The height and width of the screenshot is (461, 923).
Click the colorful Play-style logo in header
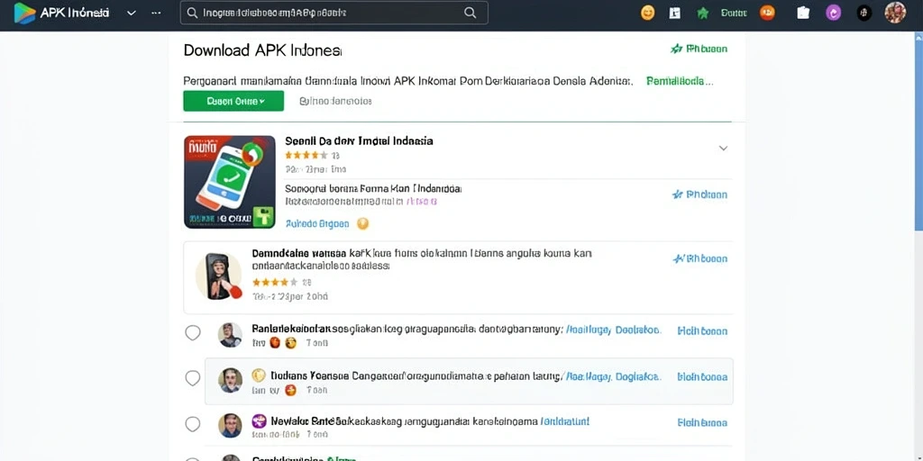coord(24,13)
